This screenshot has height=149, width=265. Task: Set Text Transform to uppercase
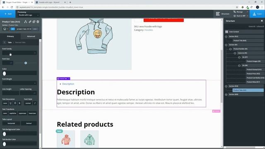[22, 113]
